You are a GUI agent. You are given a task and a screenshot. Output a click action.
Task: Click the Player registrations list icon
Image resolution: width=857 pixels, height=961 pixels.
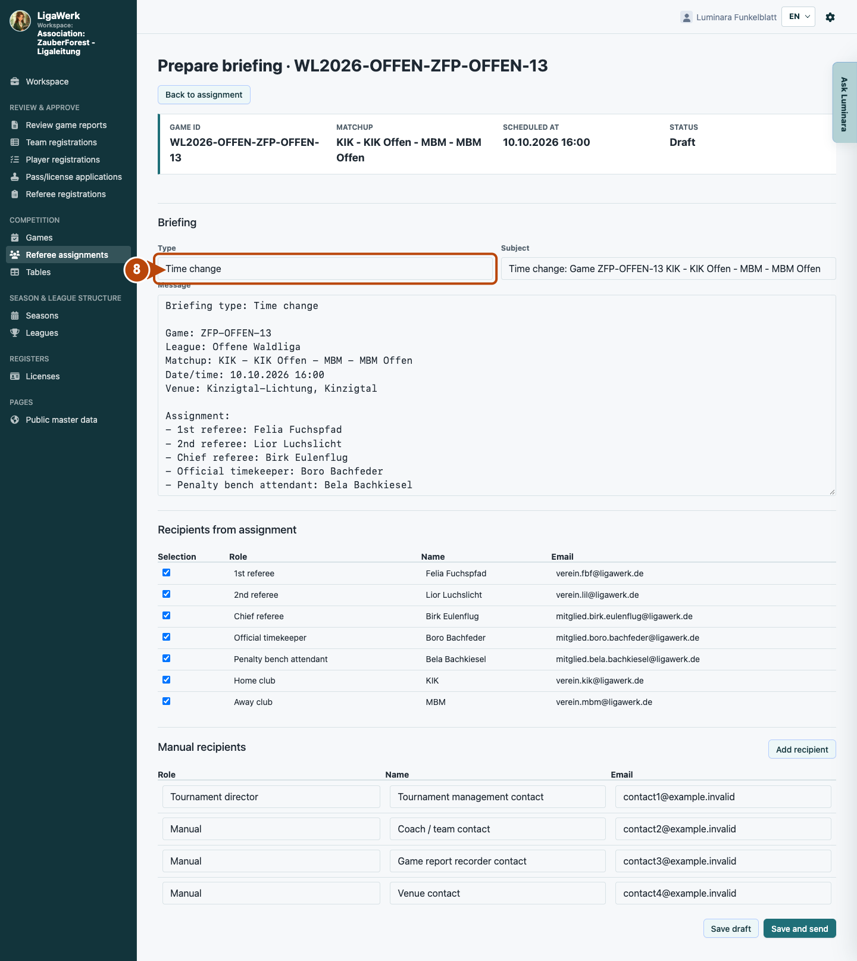[15, 160]
